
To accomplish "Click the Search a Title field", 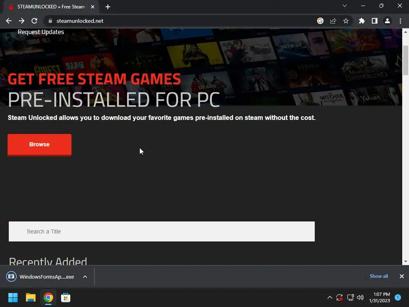I will pyautogui.click(x=162, y=231).
